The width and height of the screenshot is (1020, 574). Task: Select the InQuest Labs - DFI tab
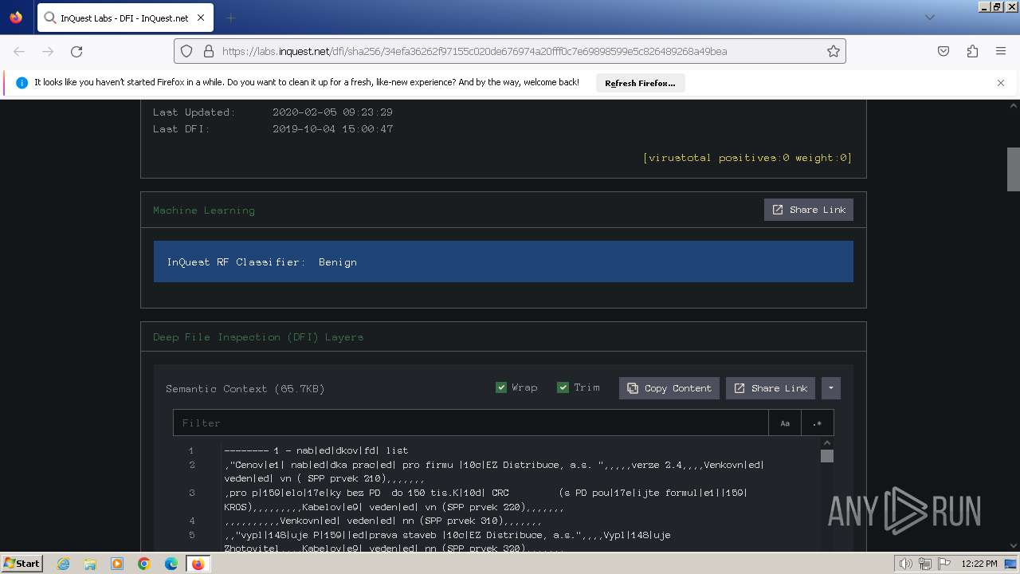pyautogui.click(x=124, y=18)
